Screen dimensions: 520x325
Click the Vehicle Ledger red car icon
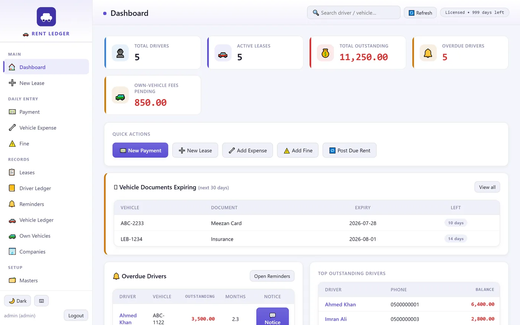[12, 220]
